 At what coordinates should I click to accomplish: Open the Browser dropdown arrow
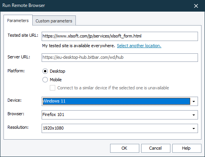[194, 115]
